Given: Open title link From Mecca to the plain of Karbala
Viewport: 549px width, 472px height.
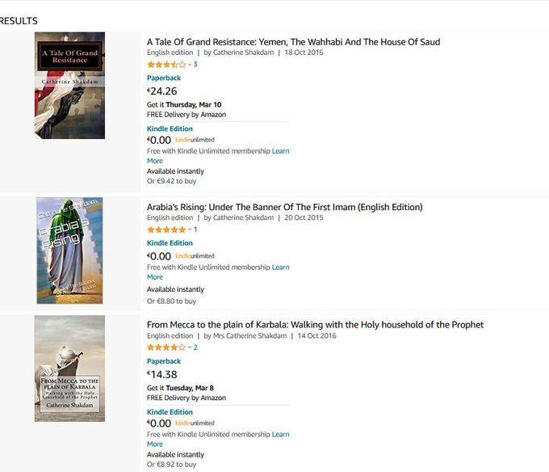Looking at the screenshot, I should [x=315, y=325].
